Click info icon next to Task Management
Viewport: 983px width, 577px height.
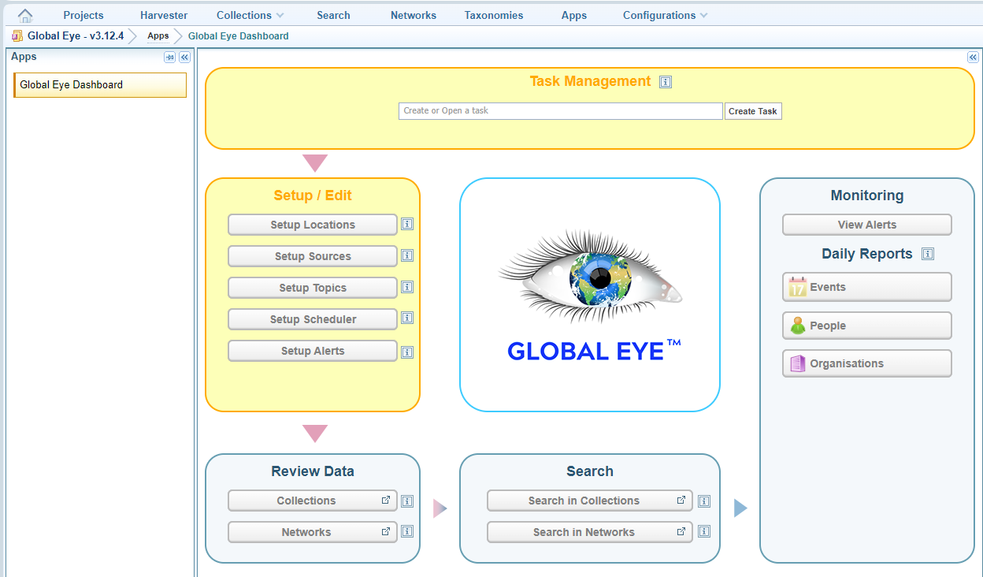click(x=666, y=82)
